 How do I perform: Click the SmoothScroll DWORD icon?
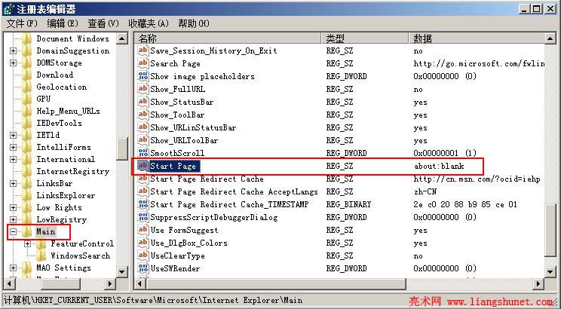(143, 153)
